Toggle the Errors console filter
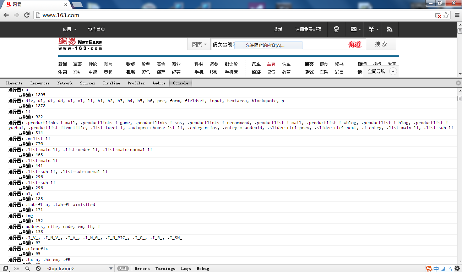462x272 pixels. coord(142,268)
